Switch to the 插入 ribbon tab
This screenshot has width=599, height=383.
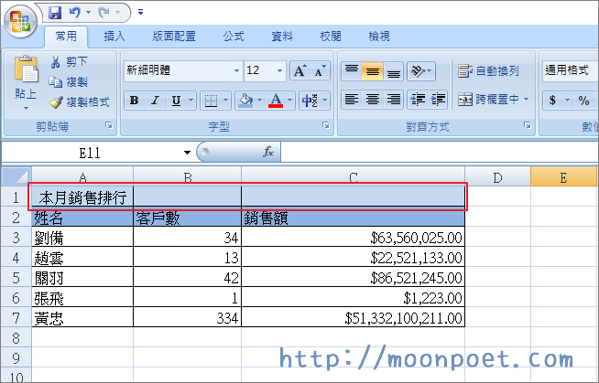click(x=115, y=37)
